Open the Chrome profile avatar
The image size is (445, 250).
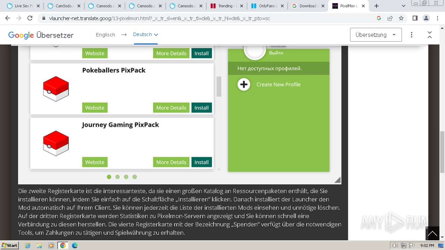(x=426, y=18)
